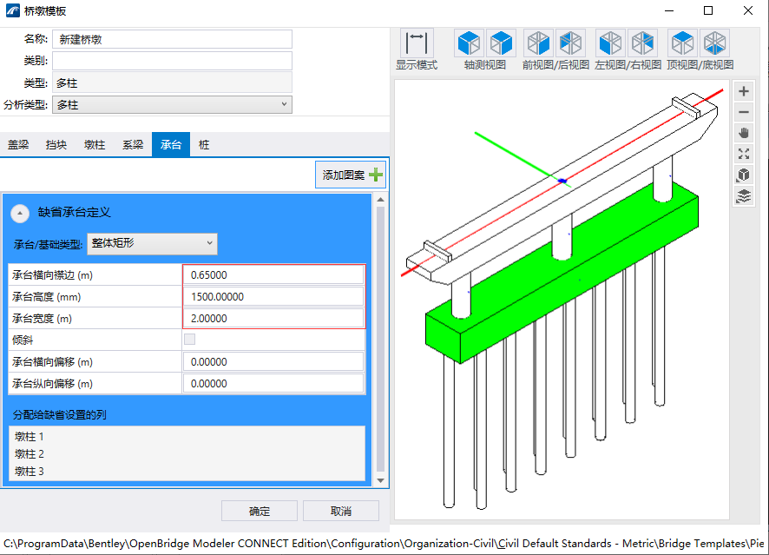
Task: Activate the pan hand tool
Action: [744, 134]
